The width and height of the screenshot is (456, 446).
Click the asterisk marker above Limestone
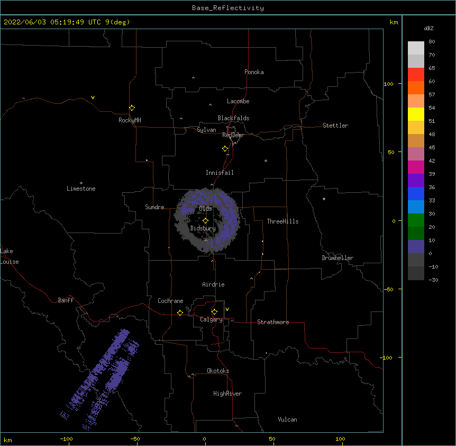pyautogui.click(x=81, y=183)
